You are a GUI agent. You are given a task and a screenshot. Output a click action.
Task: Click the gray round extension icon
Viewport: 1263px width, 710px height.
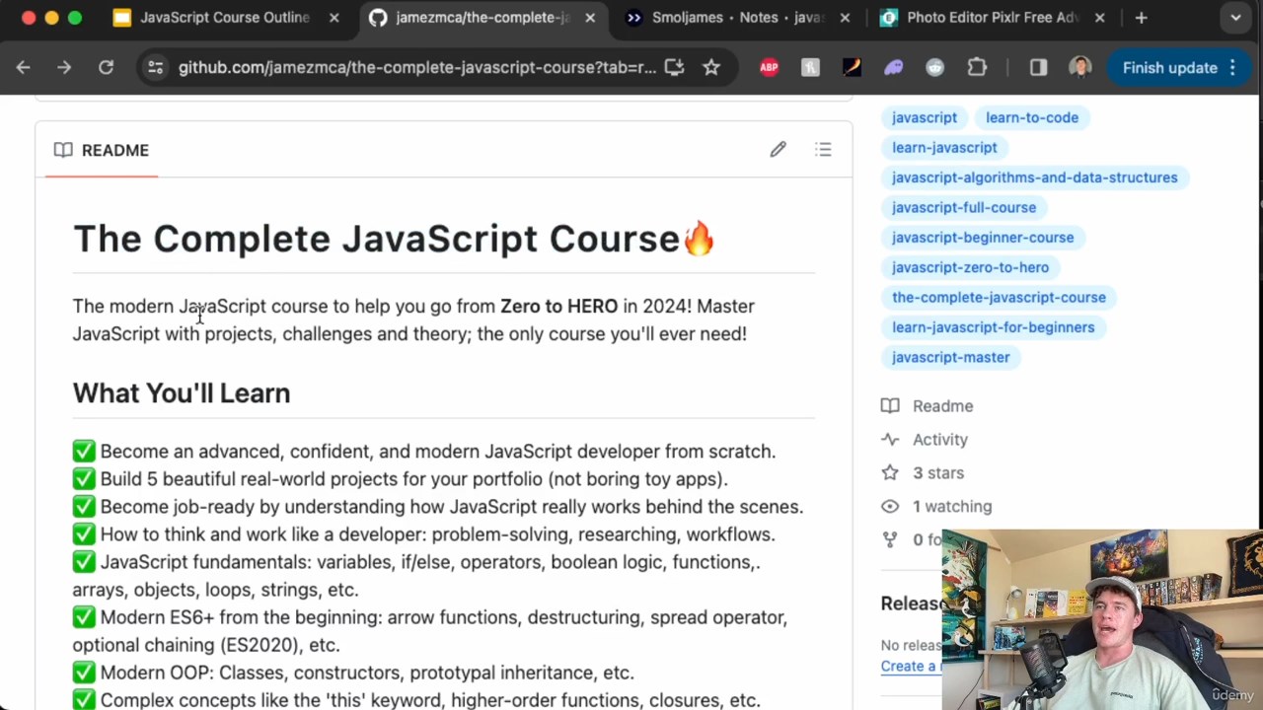pyautogui.click(x=934, y=67)
